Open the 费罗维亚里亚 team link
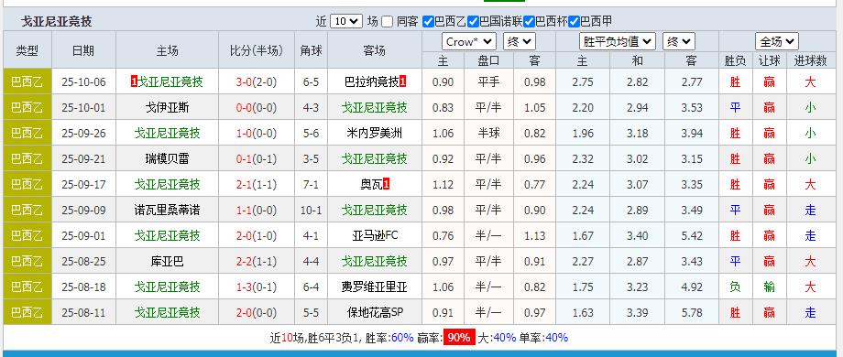 (x=374, y=287)
